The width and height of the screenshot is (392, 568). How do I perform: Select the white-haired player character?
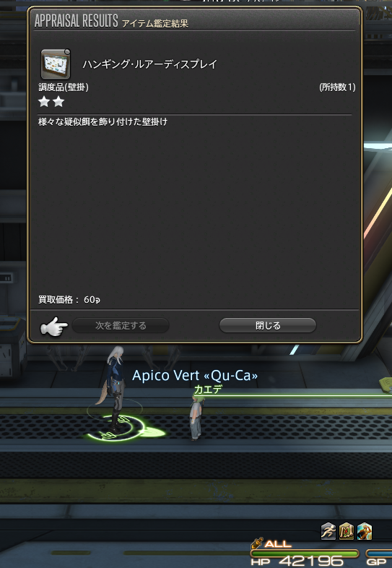pos(115,387)
